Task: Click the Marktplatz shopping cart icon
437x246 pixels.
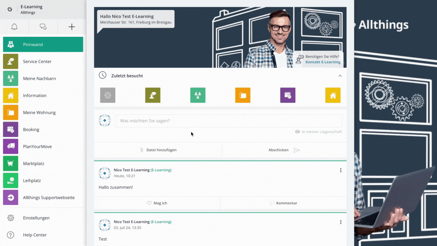Action: [x=11, y=164]
